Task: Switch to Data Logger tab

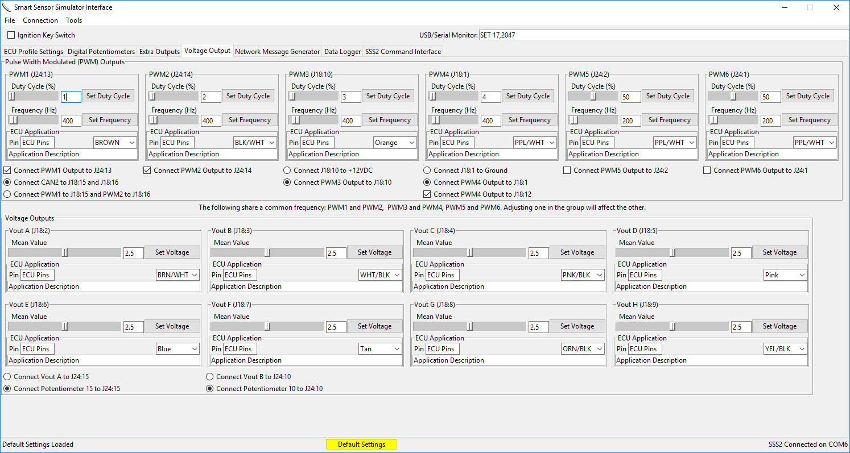Action: 343,52
